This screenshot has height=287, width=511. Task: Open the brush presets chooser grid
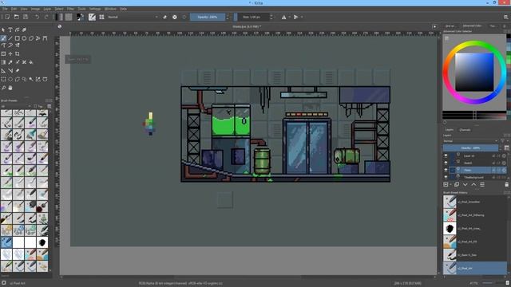(x=101, y=17)
